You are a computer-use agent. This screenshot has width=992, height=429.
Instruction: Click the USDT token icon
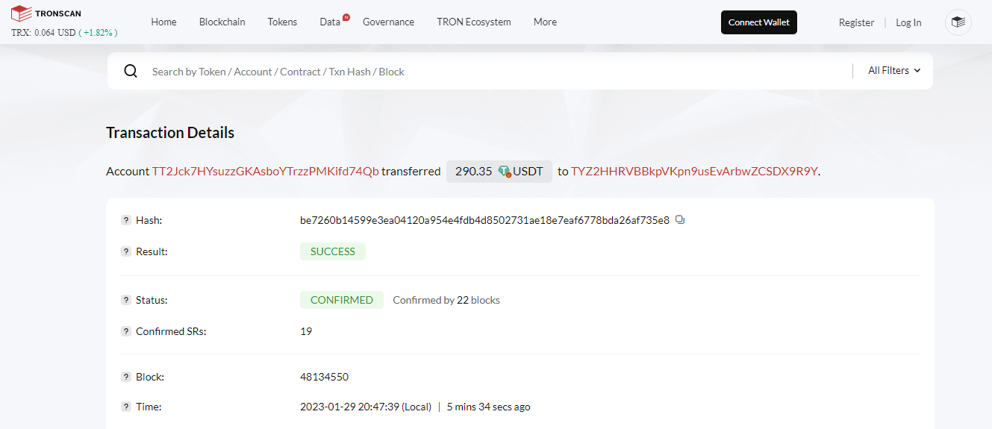tap(505, 171)
